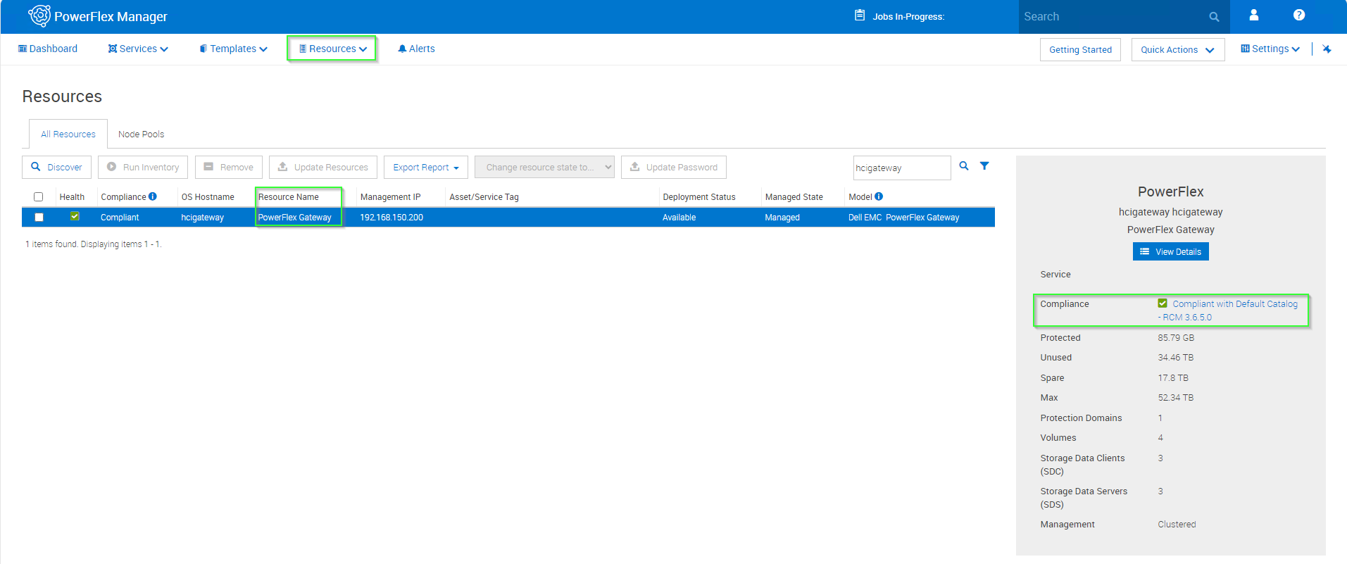
Task: Click the search magnifier in top bar
Action: point(1214,17)
